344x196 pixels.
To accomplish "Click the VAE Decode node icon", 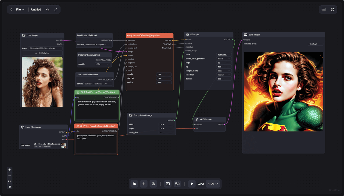I will pos(197,119).
